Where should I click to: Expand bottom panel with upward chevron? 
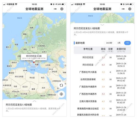pyautogui.click(x=34, y=101)
